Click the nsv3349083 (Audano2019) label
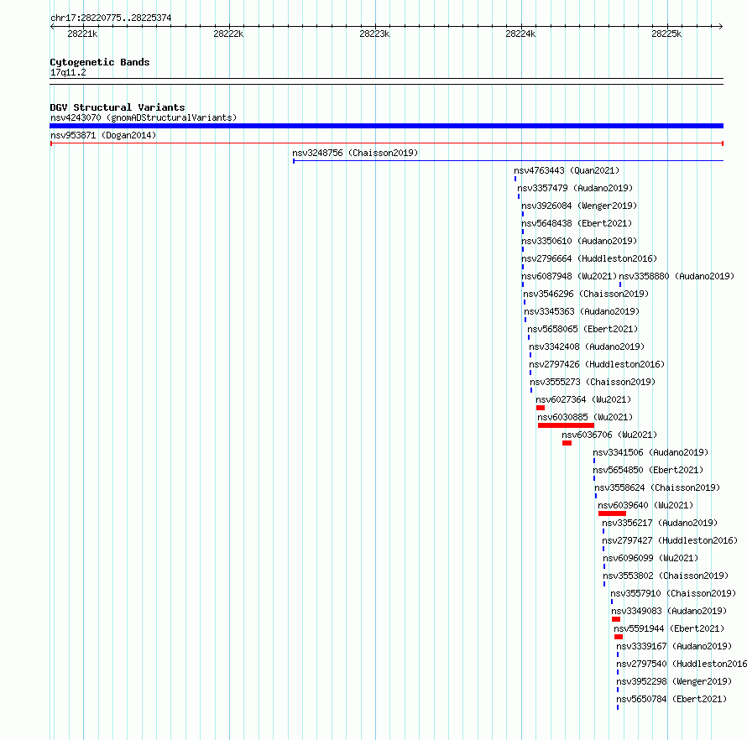Screen dimensions: 747x740 pos(669,611)
